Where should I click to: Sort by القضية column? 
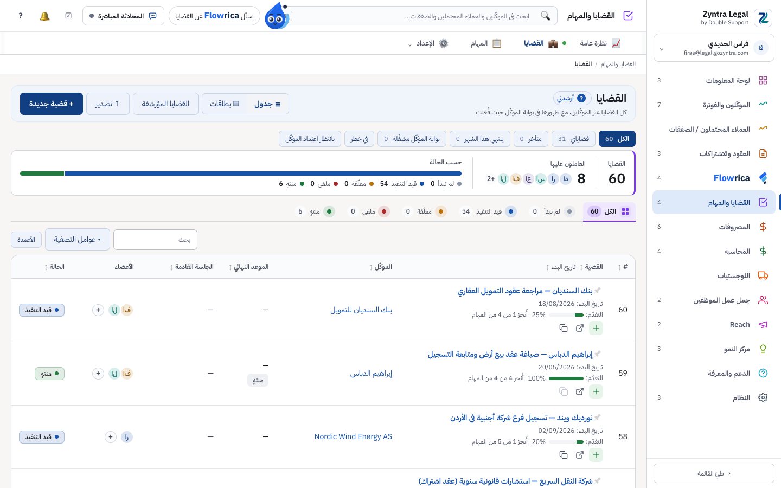coord(592,267)
